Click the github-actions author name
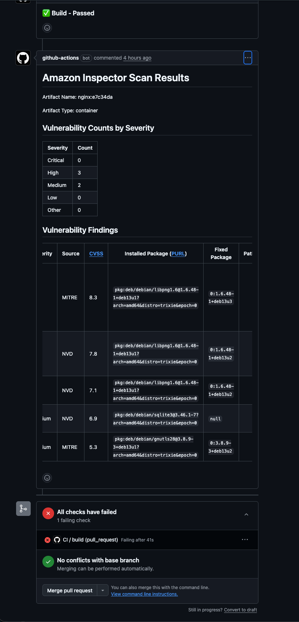Screen dimensions: 299x622 (61, 58)
